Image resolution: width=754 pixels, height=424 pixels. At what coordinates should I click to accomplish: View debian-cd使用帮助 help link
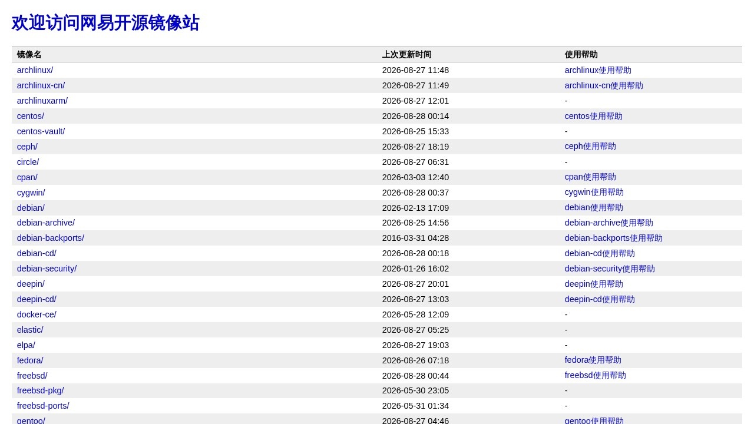pos(600,253)
